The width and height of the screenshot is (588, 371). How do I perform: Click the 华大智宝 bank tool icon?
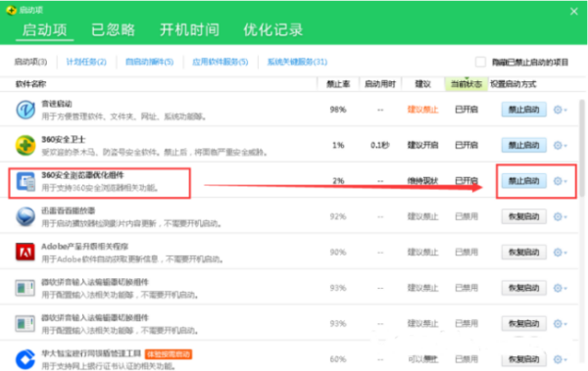tap(25, 358)
